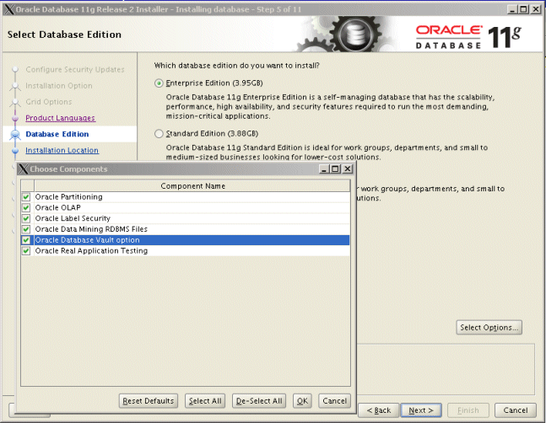Click Next in the installer wizard

point(421,410)
